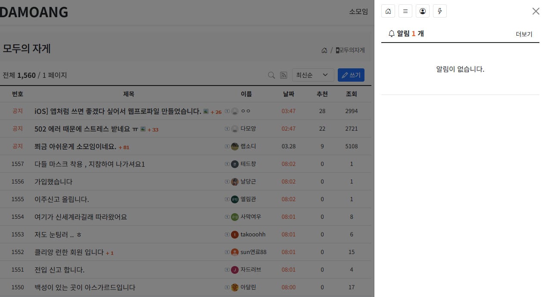Open post titled 가입했습니다
The height and width of the screenshot is (297, 545).
coord(53,181)
